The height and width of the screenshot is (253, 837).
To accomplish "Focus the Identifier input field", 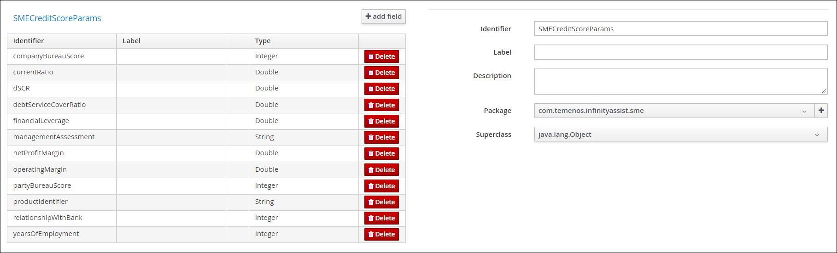I will 681,28.
